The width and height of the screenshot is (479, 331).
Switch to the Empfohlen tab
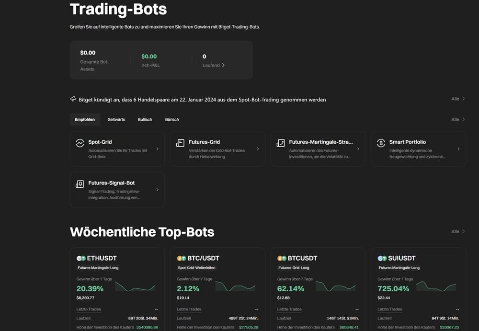tap(85, 119)
